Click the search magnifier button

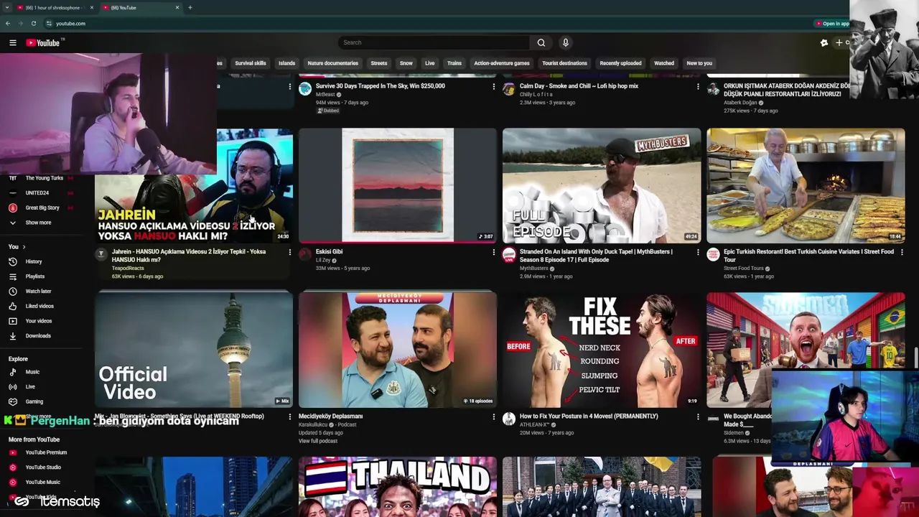[x=541, y=43]
